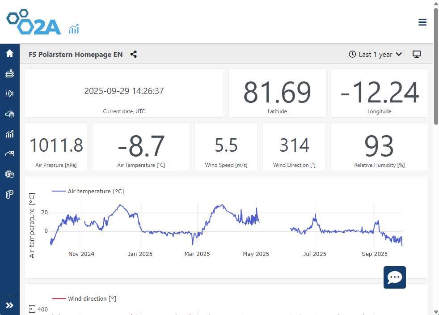Open fullscreen view via the monitor icon

point(416,54)
